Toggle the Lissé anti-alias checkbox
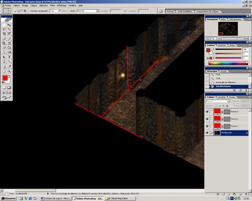The width and height of the screenshot is (252, 201). [60, 11]
